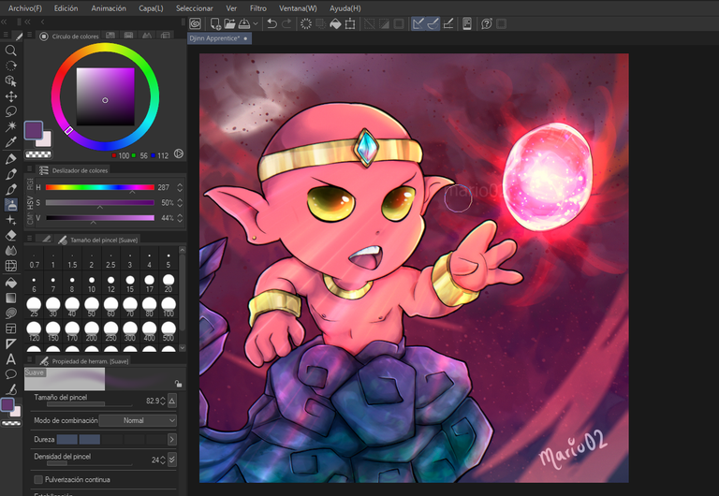The width and height of the screenshot is (719, 496).
Task: Click the hue slider in Deslizador de colores
Action: pyautogui.click(x=99, y=187)
